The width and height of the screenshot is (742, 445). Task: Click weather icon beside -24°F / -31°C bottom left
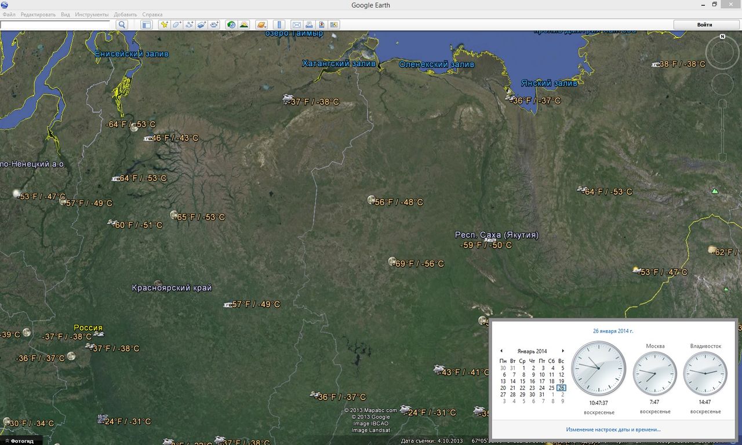pyautogui.click(x=103, y=419)
